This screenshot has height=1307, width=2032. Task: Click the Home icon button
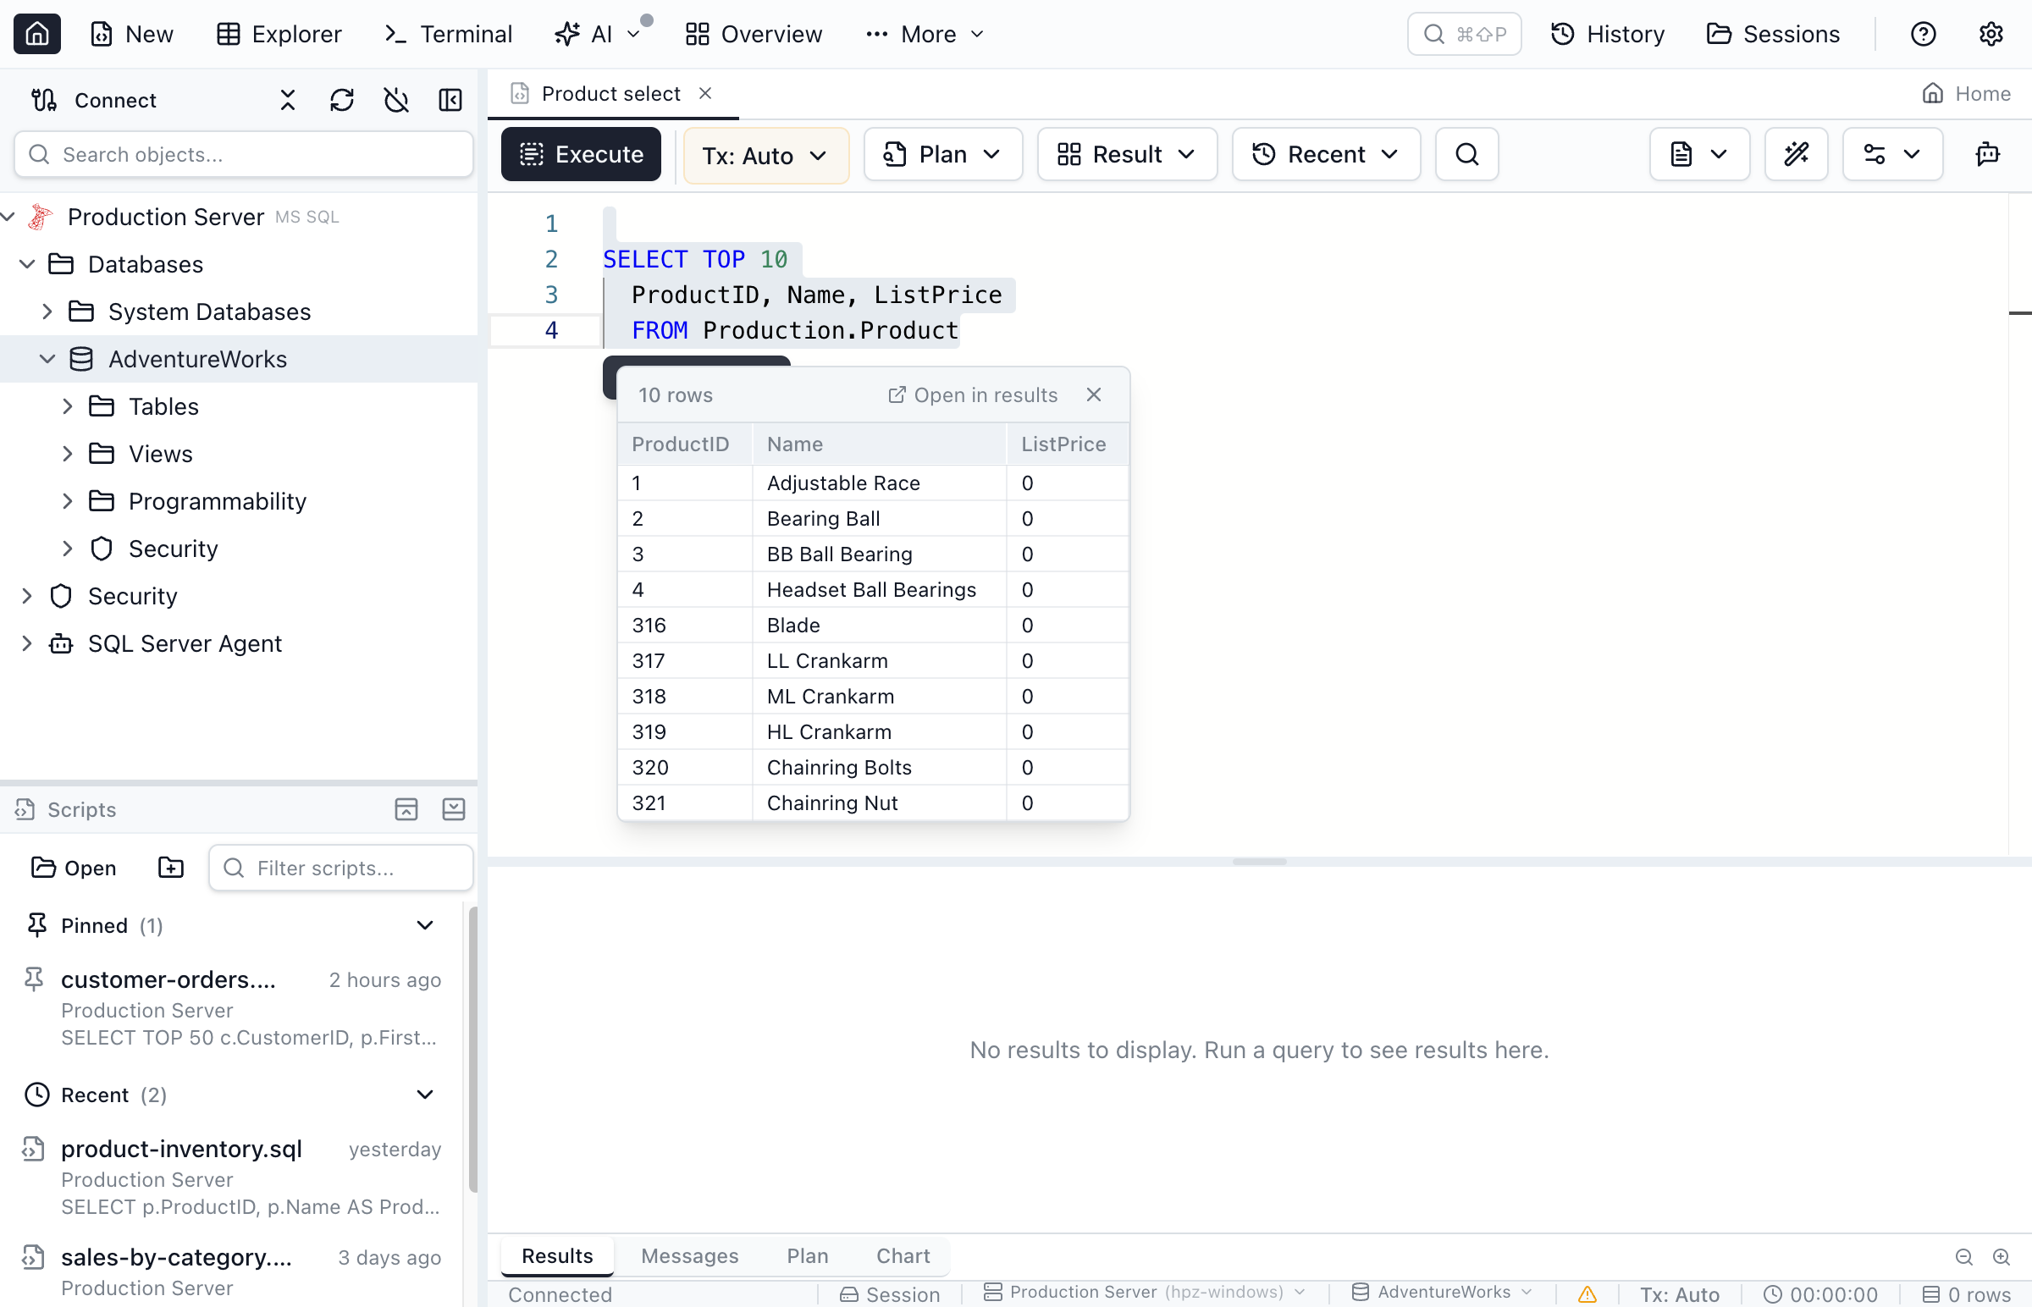point(37,34)
